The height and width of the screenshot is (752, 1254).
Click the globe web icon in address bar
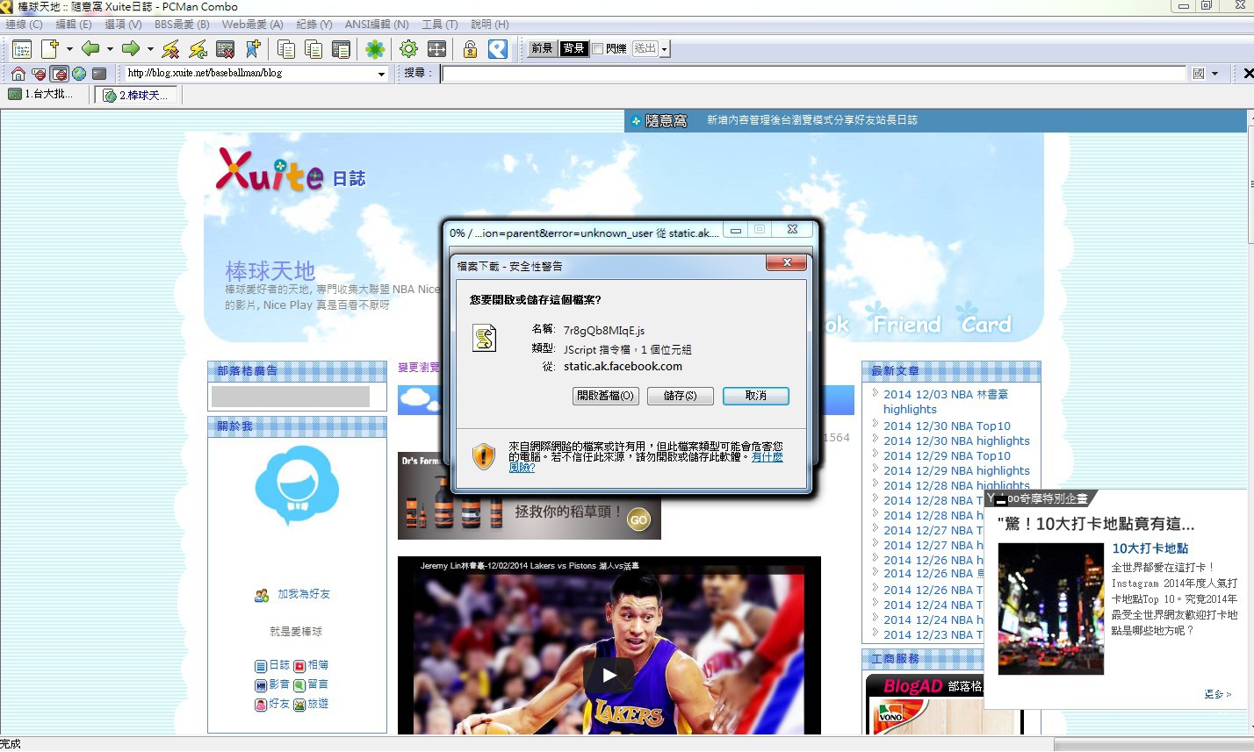79,74
